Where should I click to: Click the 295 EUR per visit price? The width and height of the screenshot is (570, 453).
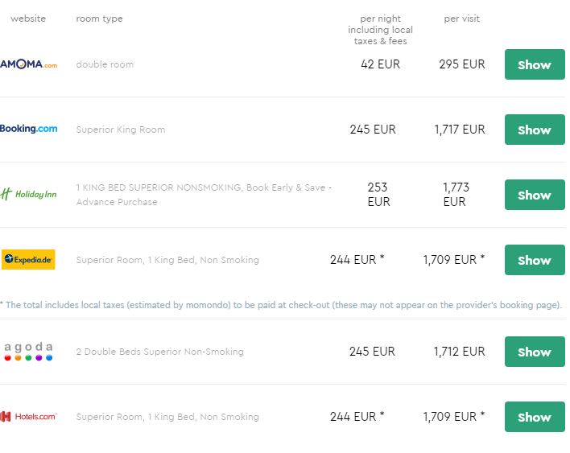461,64
